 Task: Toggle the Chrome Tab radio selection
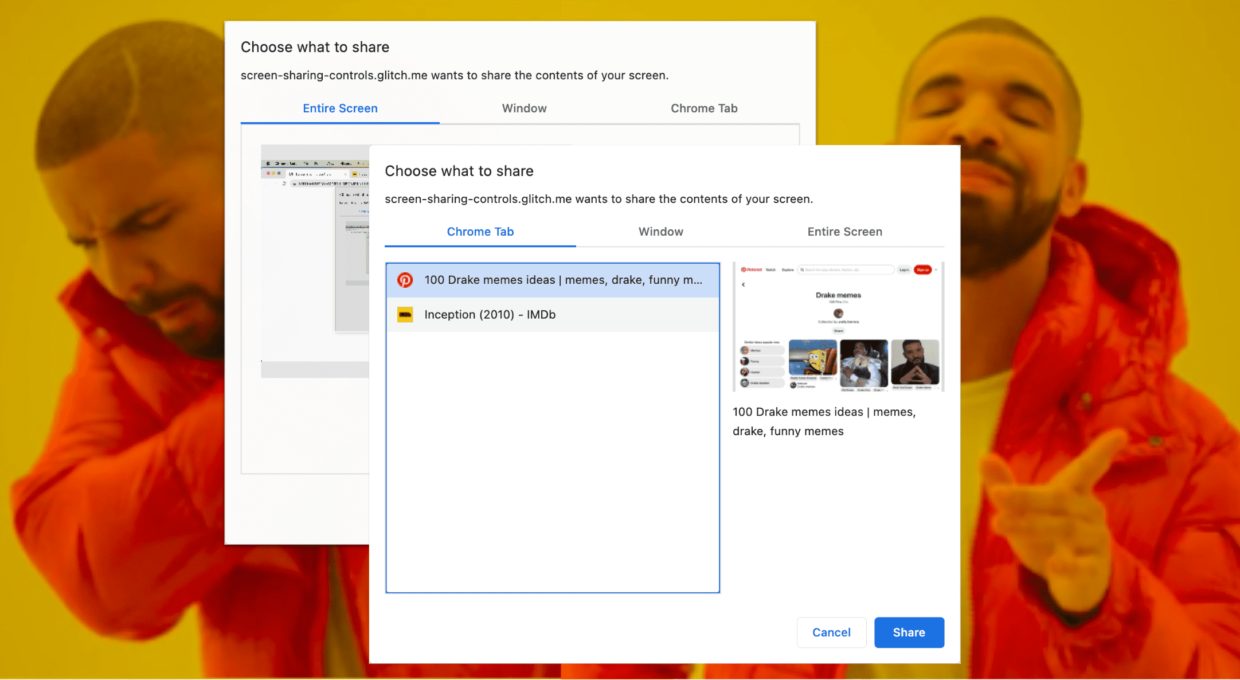(480, 232)
